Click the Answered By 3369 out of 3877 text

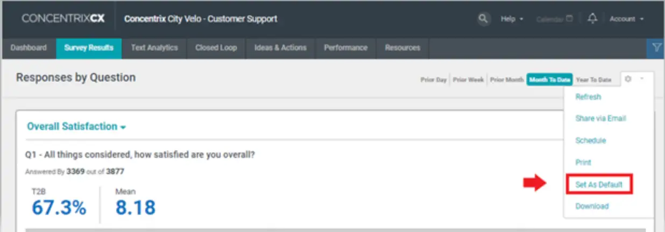(x=75, y=172)
